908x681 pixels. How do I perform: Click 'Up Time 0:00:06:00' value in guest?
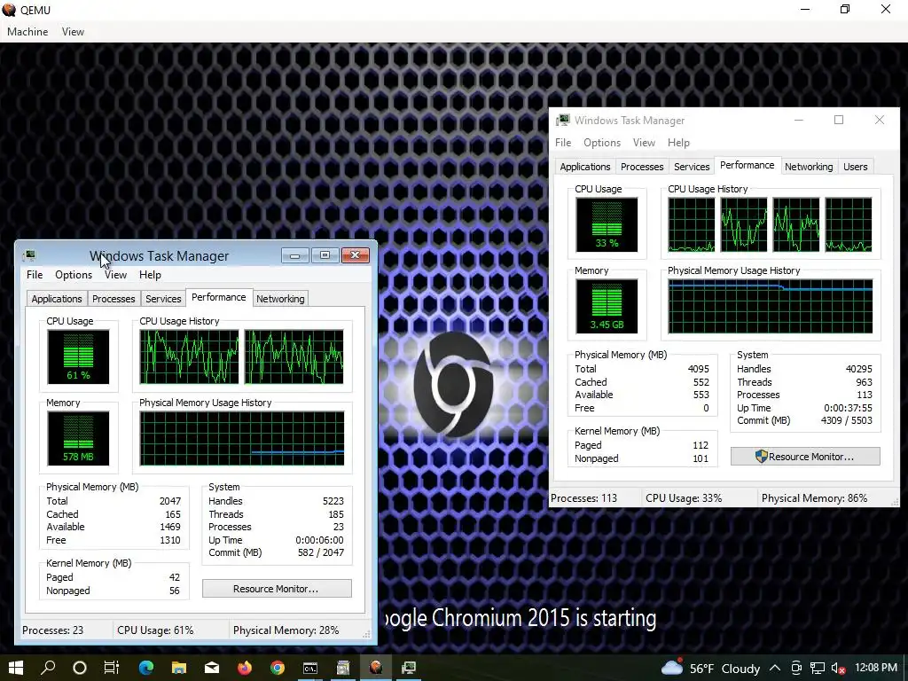tap(319, 540)
